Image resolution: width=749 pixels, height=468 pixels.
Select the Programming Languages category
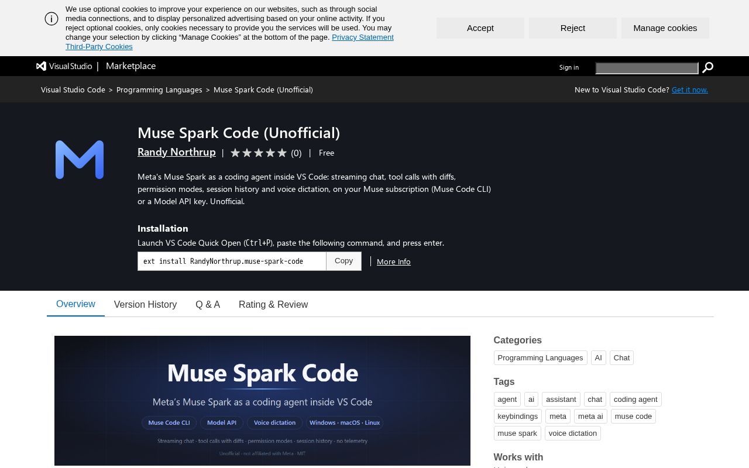541,358
